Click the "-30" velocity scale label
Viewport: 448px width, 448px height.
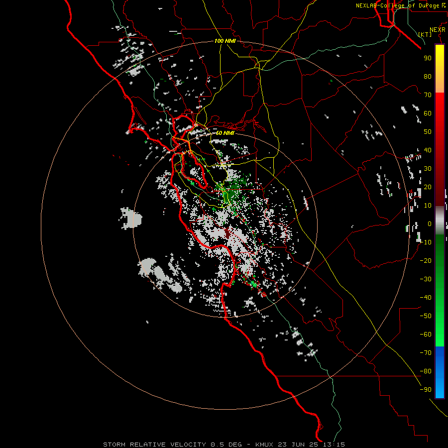coord(426,279)
